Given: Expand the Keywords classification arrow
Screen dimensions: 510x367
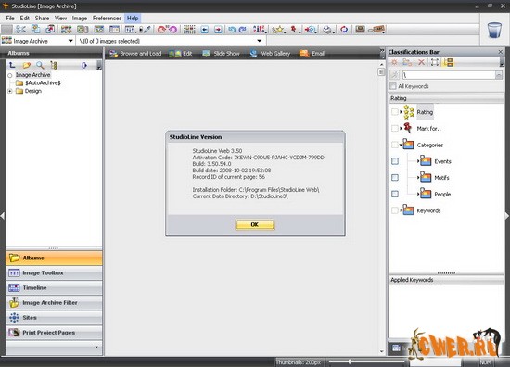Looking at the screenshot, I should point(401,210).
